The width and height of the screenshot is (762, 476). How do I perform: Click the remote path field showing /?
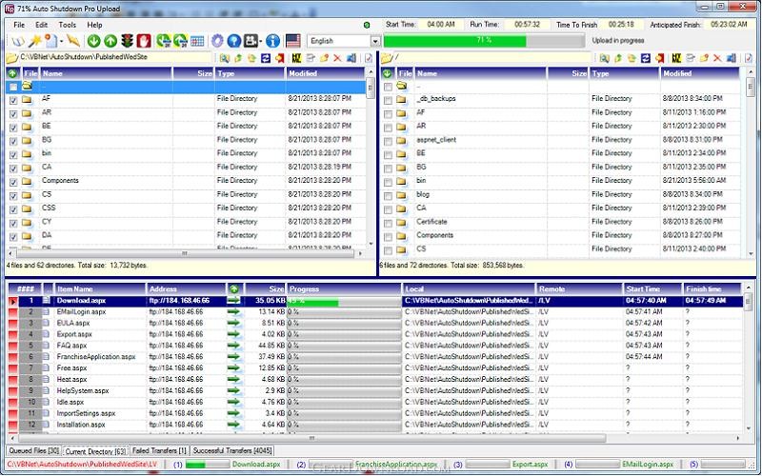point(491,57)
